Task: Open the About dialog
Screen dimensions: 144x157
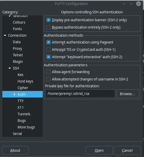Action: click(x=15, y=150)
